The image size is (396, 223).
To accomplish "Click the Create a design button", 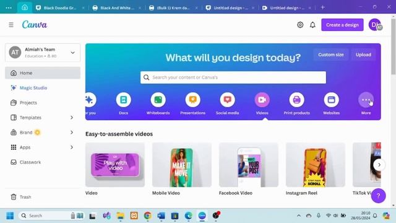I will (x=342, y=25).
